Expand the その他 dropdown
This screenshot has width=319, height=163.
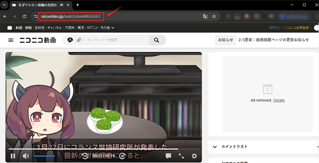[107, 27]
